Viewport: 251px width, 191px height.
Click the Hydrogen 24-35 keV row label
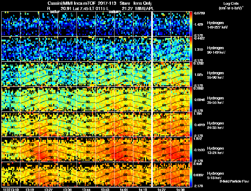[x=216, y=125]
